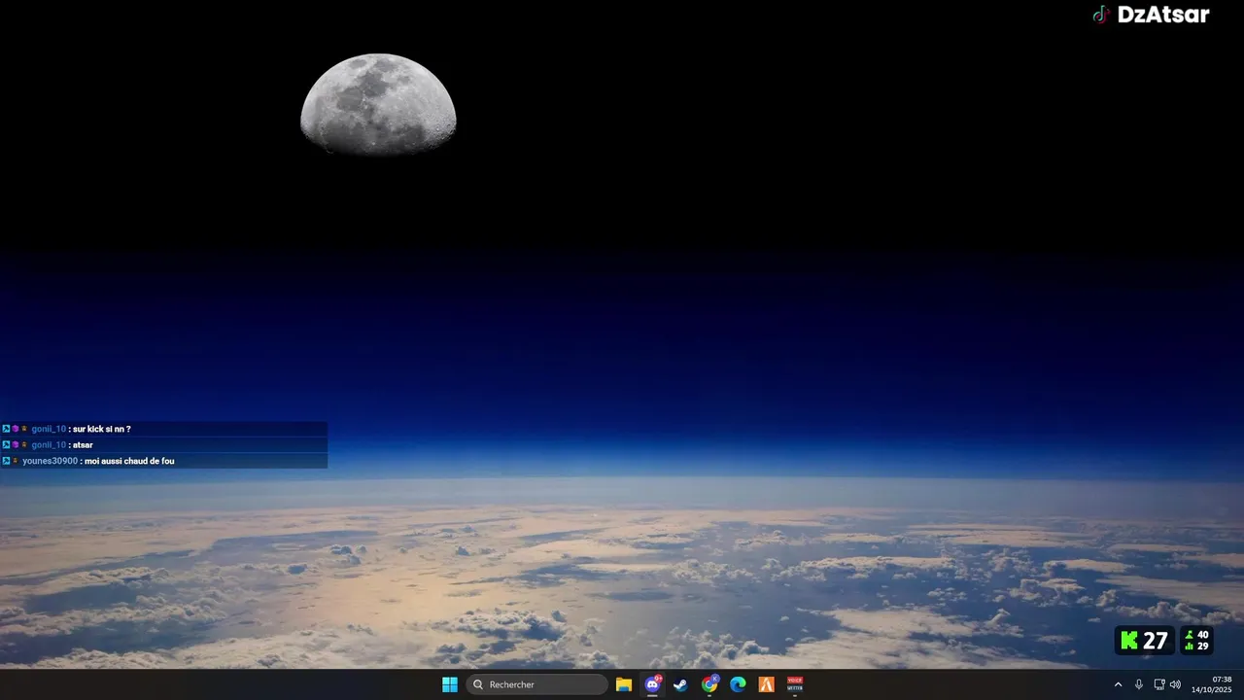Image resolution: width=1244 pixels, height=700 pixels.
Task: Open the volume speaker tray icon
Action: point(1175,684)
